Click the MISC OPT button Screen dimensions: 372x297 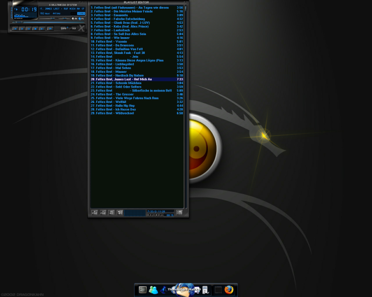[x=120, y=212]
